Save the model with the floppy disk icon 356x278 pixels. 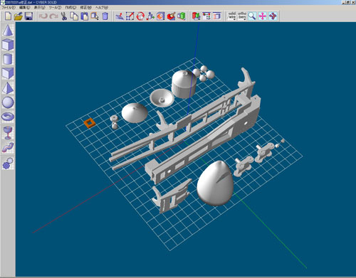28,16
